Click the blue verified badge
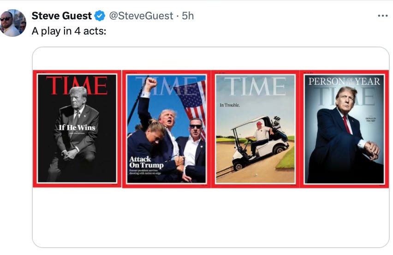393x255 pixels. pos(100,16)
